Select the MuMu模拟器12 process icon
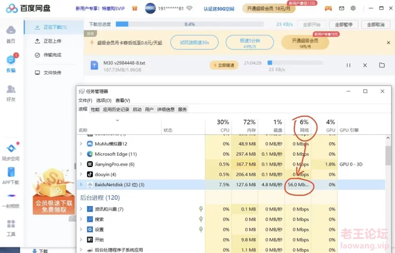The image size is (395, 253). point(90,144)
